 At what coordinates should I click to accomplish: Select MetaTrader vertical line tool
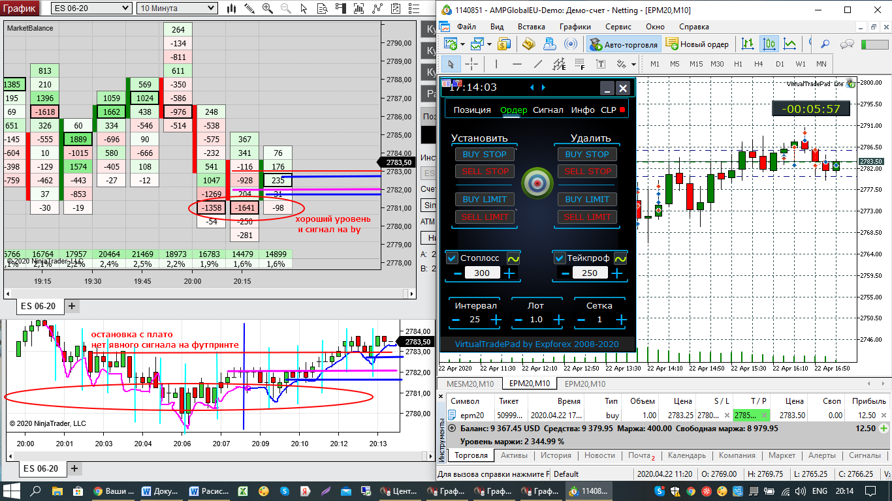click(496, 64)
